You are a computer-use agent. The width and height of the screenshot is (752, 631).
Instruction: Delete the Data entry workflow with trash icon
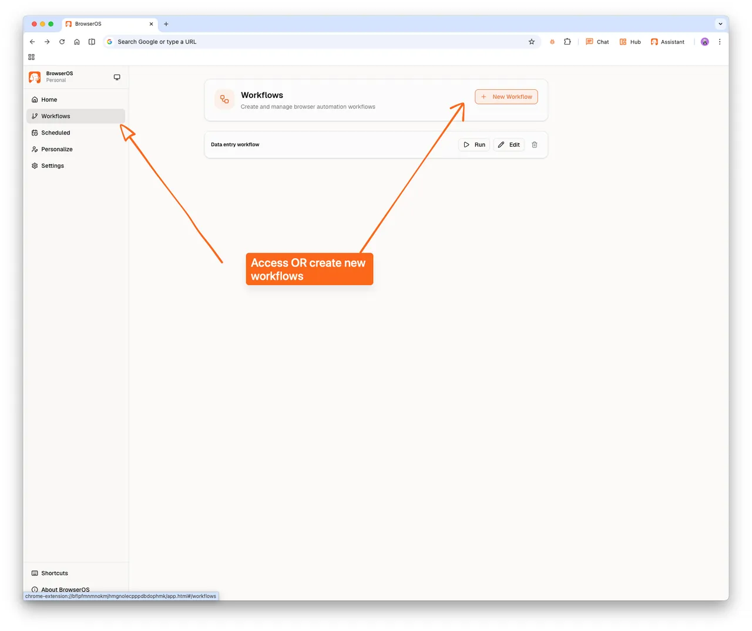(x=535, y=144)
